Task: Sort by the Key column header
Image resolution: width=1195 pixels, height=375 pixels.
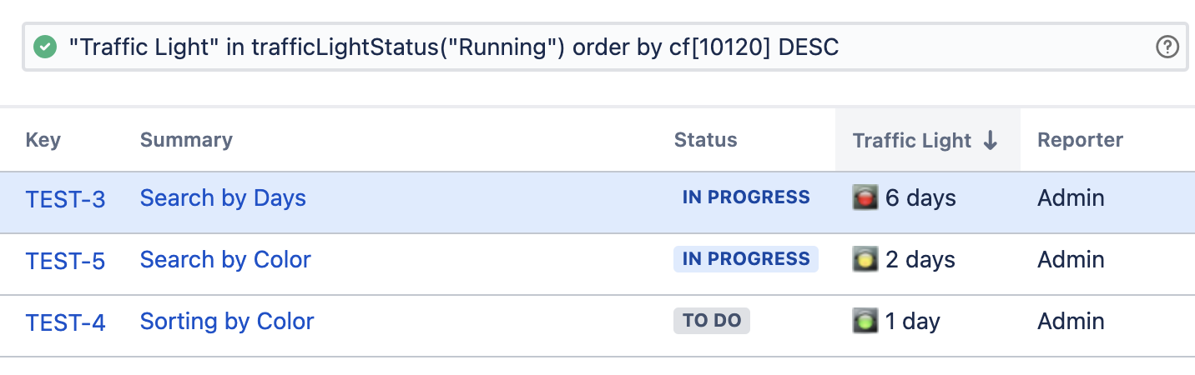Action: [43, 140]
